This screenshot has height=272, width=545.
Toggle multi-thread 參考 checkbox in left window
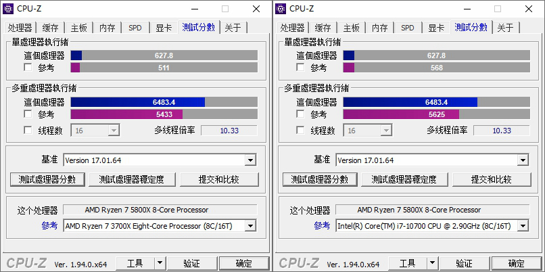click(x=28, y=114)
